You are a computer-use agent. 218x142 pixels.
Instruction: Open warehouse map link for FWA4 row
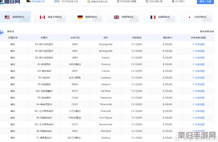pyautogui.click(x=199, y=118)
